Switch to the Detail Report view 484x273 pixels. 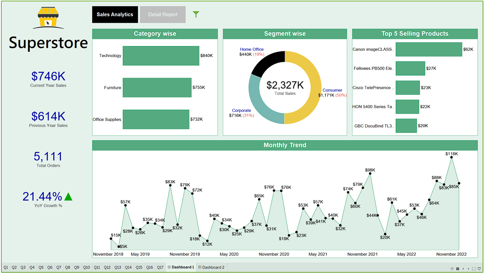coord(163,15)
